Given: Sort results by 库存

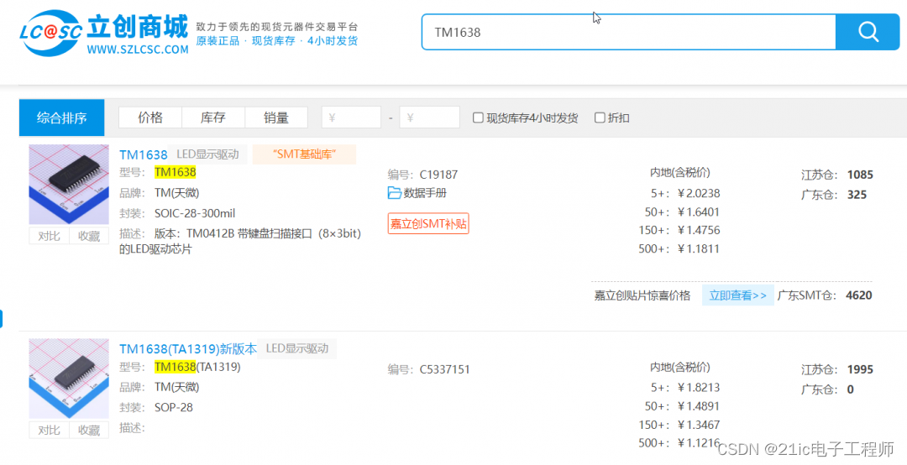Looking at the screenshot, I should point(213,118).
